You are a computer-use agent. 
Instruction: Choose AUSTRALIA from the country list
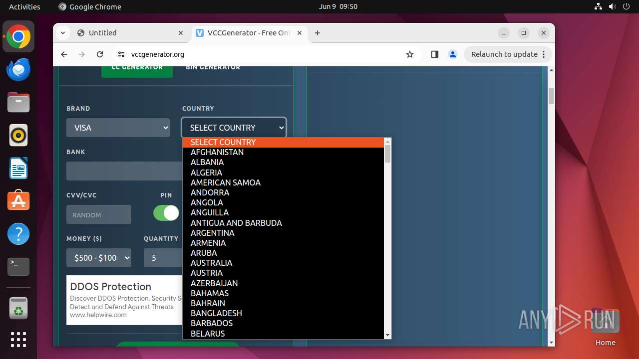tap(283, 263)
